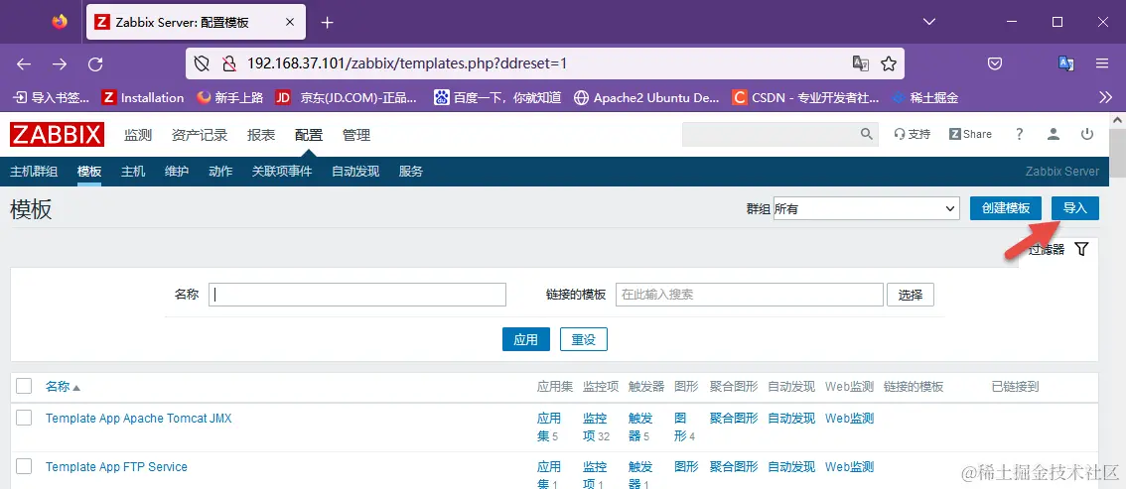
Task: Open Template App FTP Service link
Action: click(x=116, y=467)
